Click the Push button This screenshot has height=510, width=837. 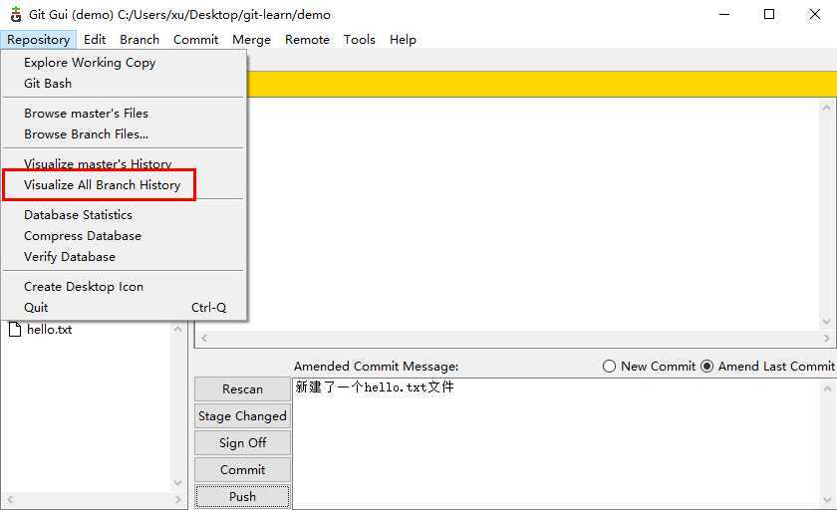click(242, 496)
